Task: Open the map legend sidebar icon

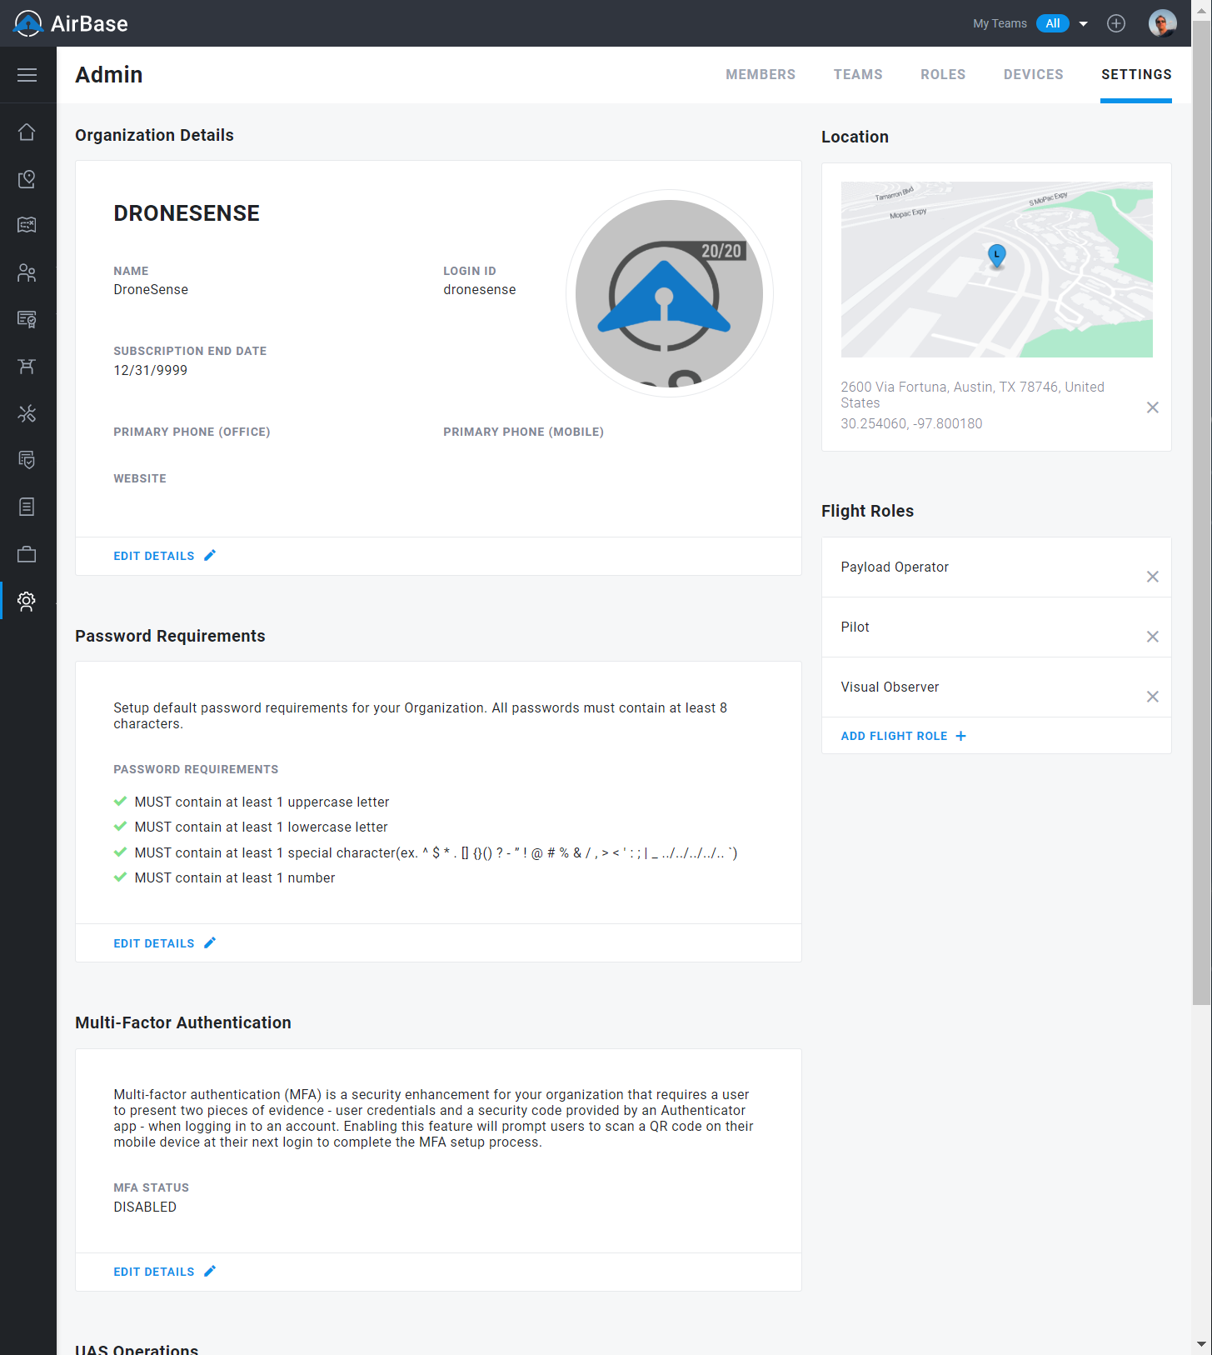Action: 27,225
